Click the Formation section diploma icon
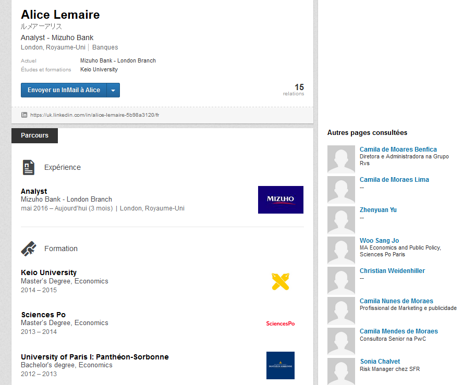Screen dimensions: 463x385 29,249
